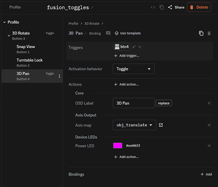Screen dimensions: 218x187
Task: Add a comment to the binding
Action: [x=108, y=33]
